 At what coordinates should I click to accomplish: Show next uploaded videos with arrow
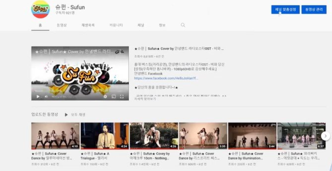coord(326,136)
